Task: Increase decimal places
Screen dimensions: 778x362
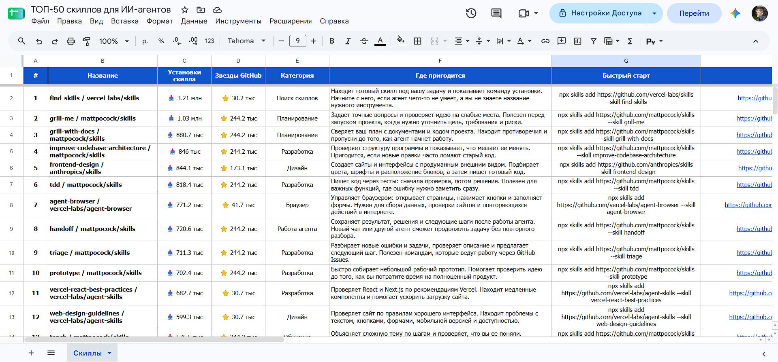Action: pos(193,41)
